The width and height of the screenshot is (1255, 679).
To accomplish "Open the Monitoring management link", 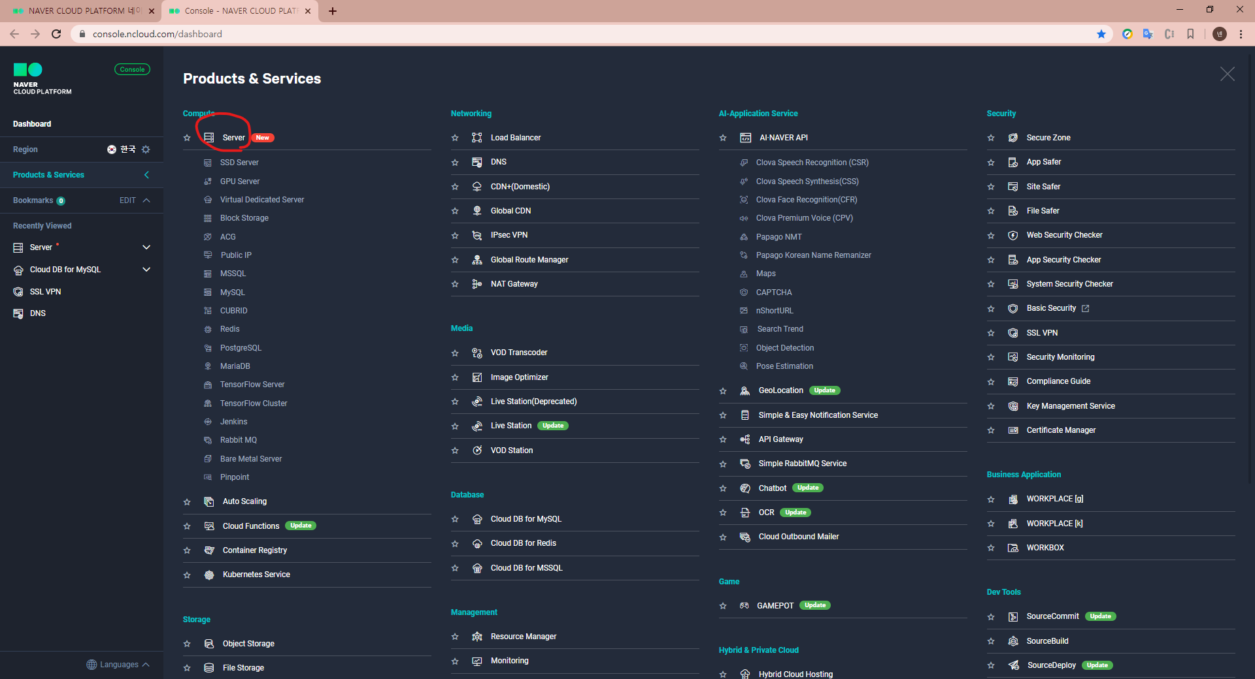I will point(510,661).
